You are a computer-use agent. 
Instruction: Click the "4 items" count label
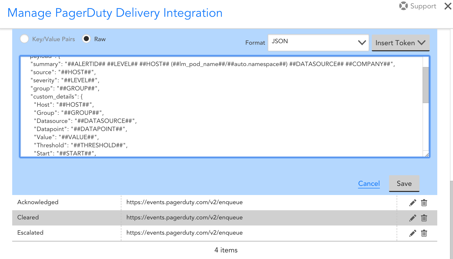tap(226, 250)
